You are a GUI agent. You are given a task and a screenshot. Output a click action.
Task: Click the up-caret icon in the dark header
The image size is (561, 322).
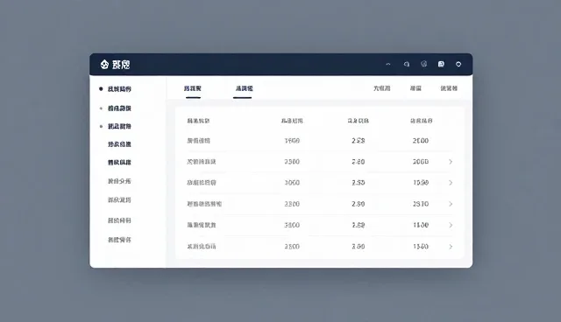(388, 64)
